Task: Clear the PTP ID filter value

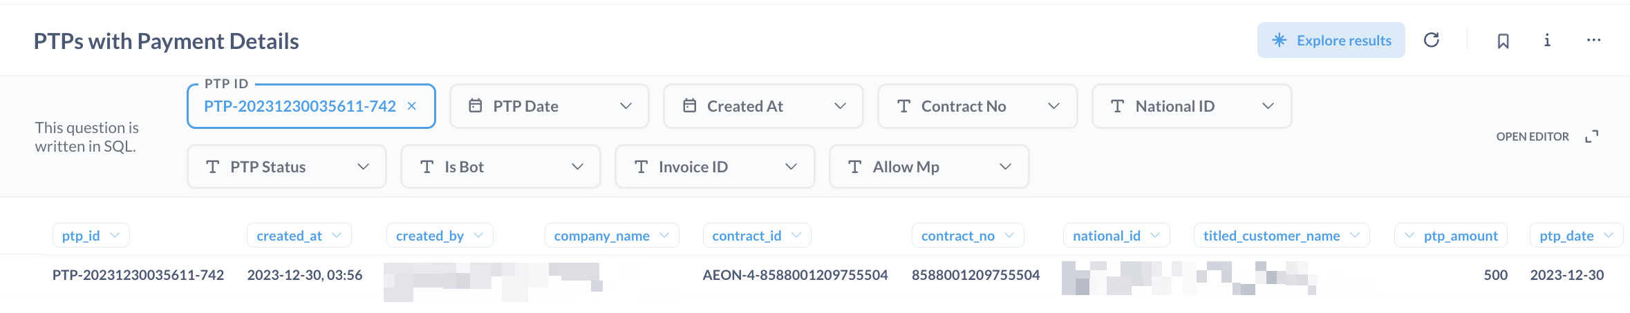Action: coord(412,106)
